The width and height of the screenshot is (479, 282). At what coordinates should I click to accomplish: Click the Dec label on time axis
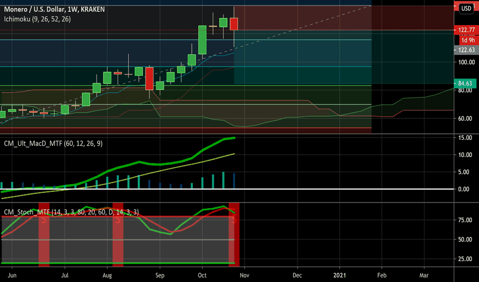(x=297, y=275)
